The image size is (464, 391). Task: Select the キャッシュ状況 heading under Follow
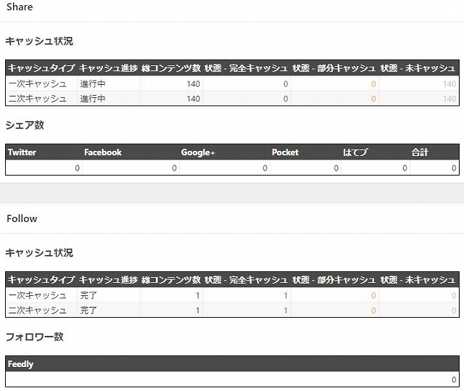pos(39,252)
